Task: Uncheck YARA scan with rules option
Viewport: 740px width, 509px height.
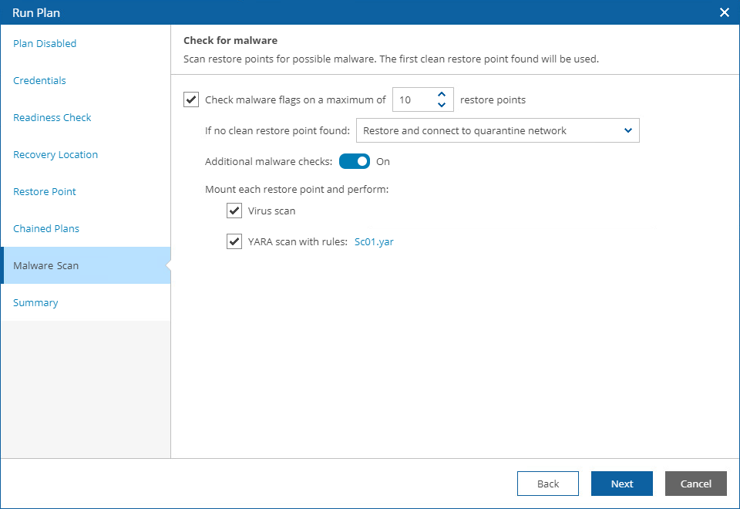Action: pyautogui.click(x=234, y=241)
